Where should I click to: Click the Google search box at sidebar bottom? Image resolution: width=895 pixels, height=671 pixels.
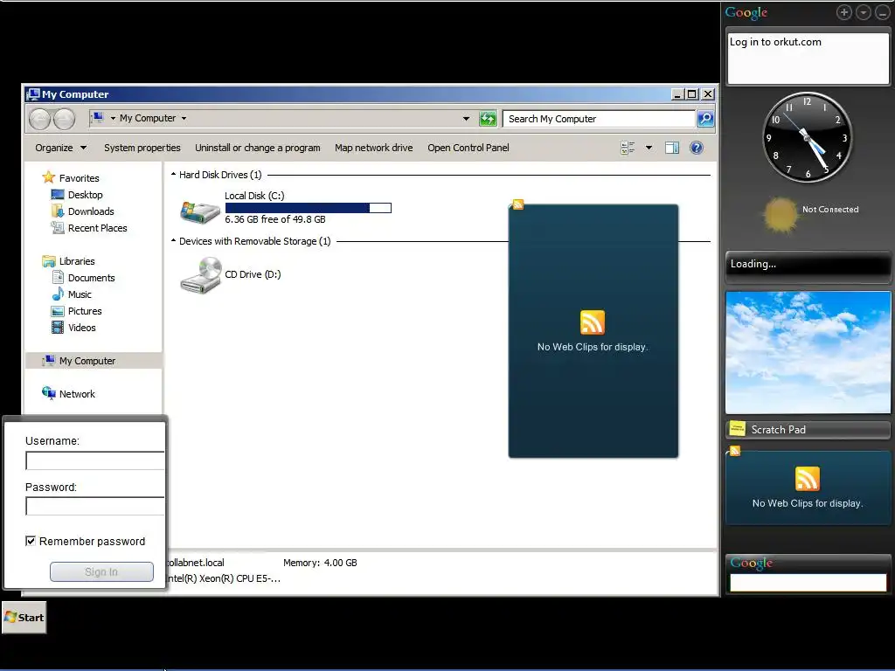pyautogui.click(x=808, y=583)
